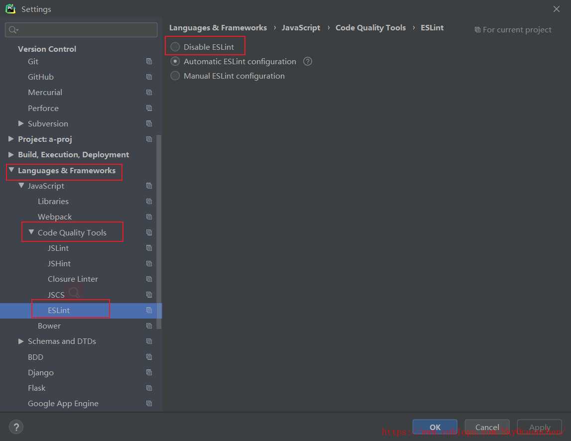
Task: Open Bower settings page
Action: tap(49, 326)
